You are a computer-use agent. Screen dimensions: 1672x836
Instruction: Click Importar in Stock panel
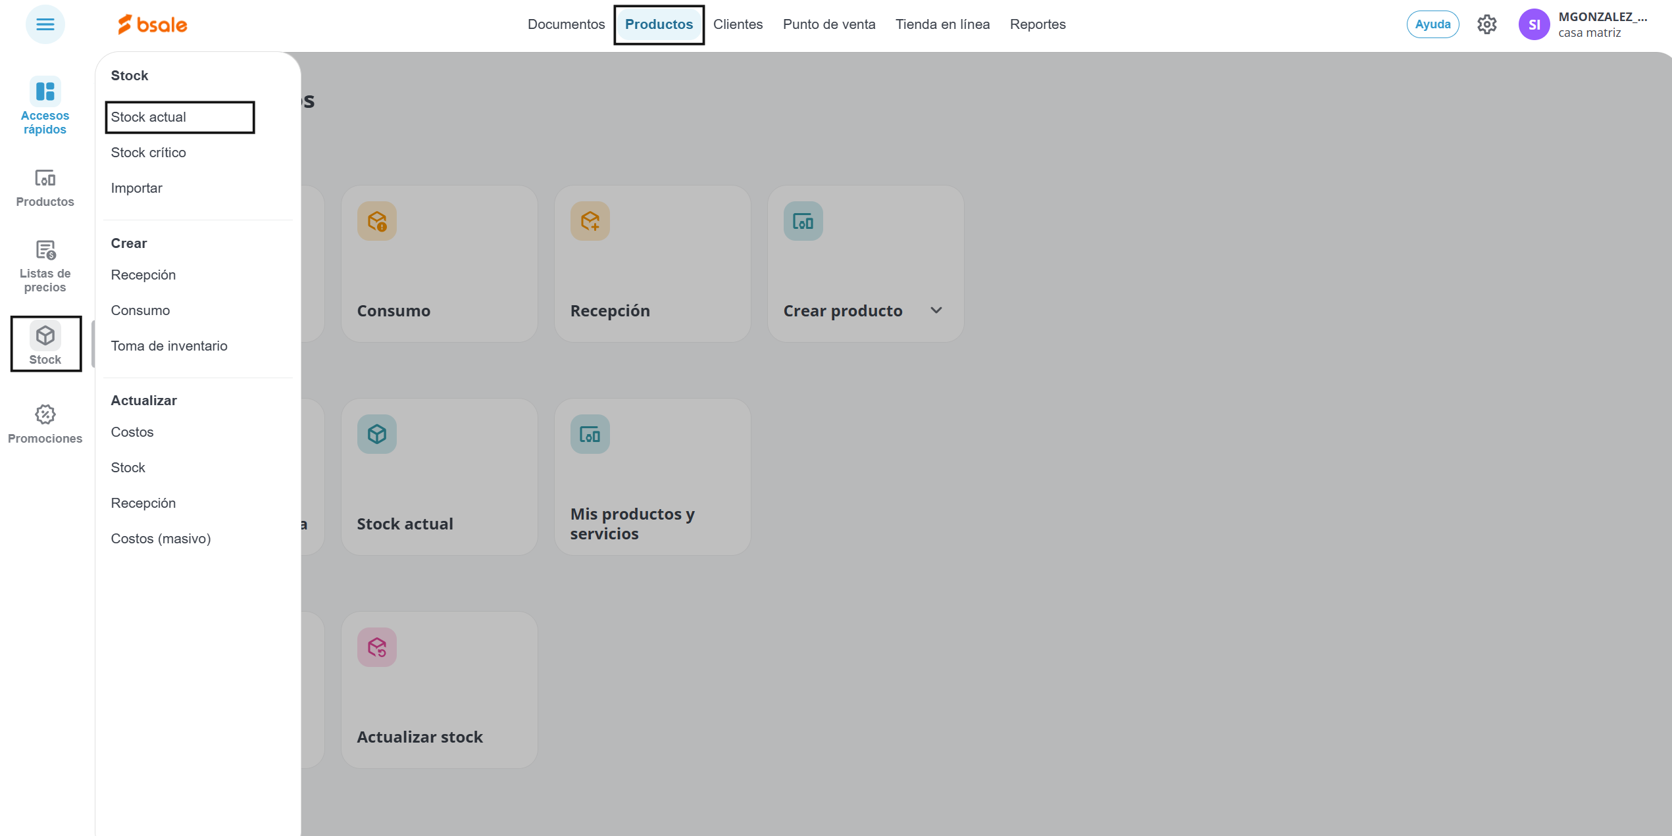[136, 188]
